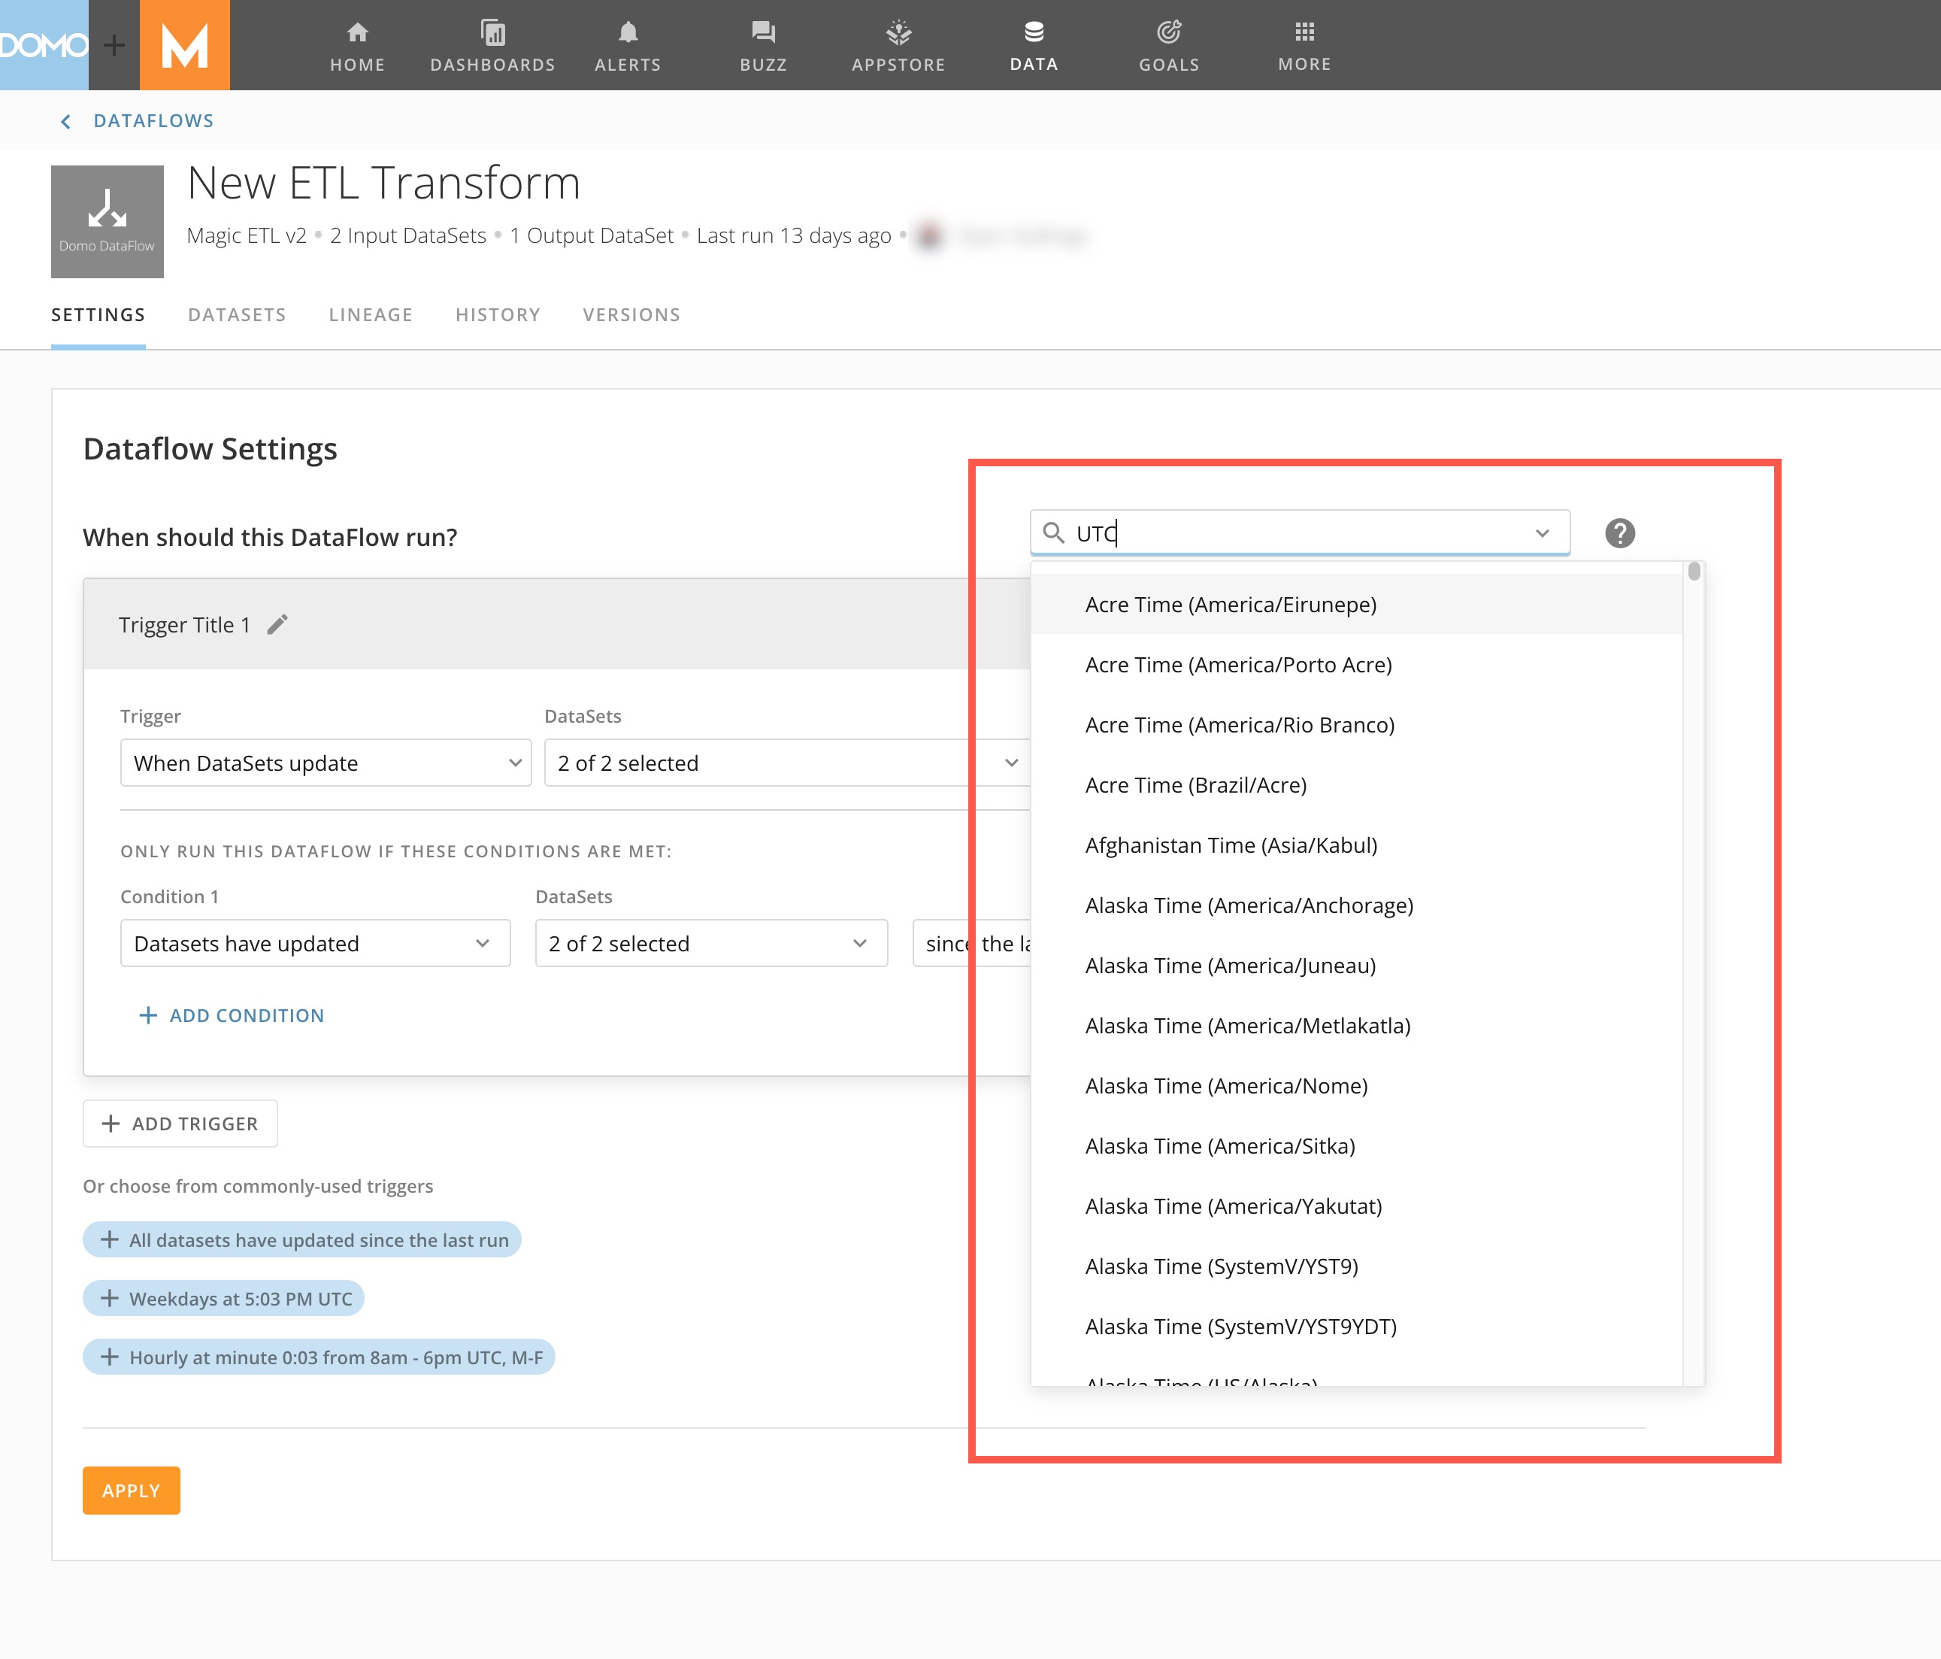The image size is (1941, 1659).
Task: Expand the When DataSets update dropdown
Action: [x=325, y=763]
